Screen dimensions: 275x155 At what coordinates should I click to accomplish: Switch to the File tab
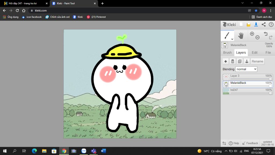[x=268, y=52]
